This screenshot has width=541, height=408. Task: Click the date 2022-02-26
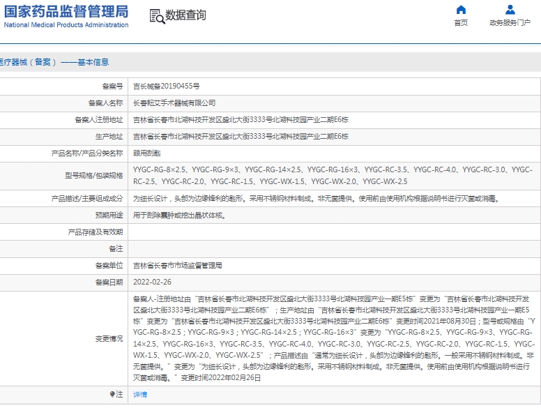click(152, 282)
